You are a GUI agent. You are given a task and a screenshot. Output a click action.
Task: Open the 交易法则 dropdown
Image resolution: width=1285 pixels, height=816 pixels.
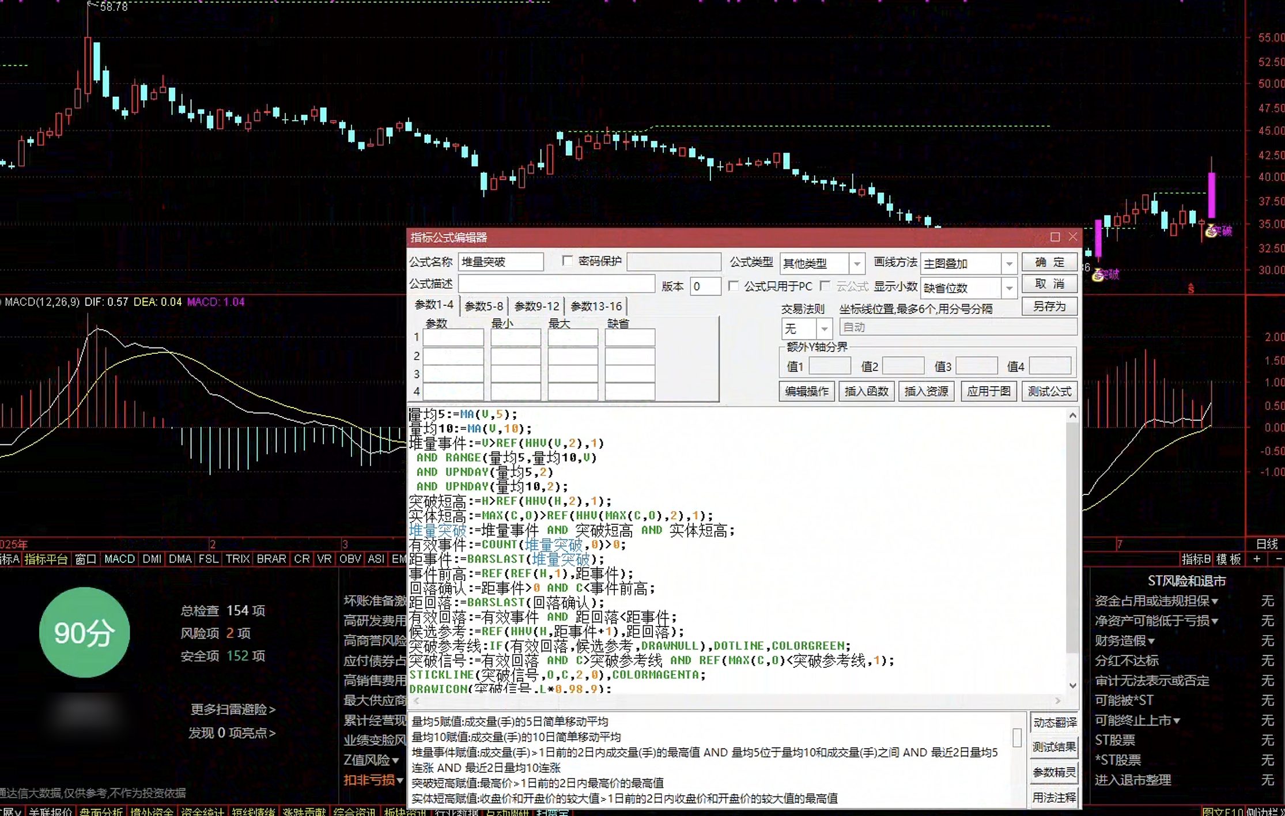coord(825,328)
